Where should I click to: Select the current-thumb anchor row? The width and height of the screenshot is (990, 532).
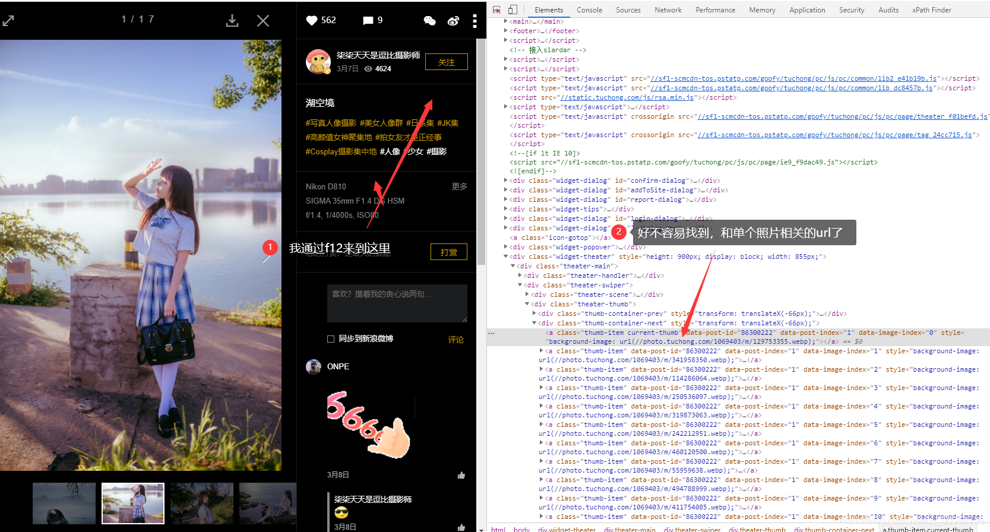(x=738, y=337)
